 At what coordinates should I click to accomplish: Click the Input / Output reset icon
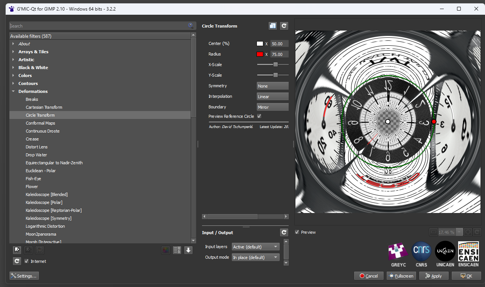click(284, 232)
